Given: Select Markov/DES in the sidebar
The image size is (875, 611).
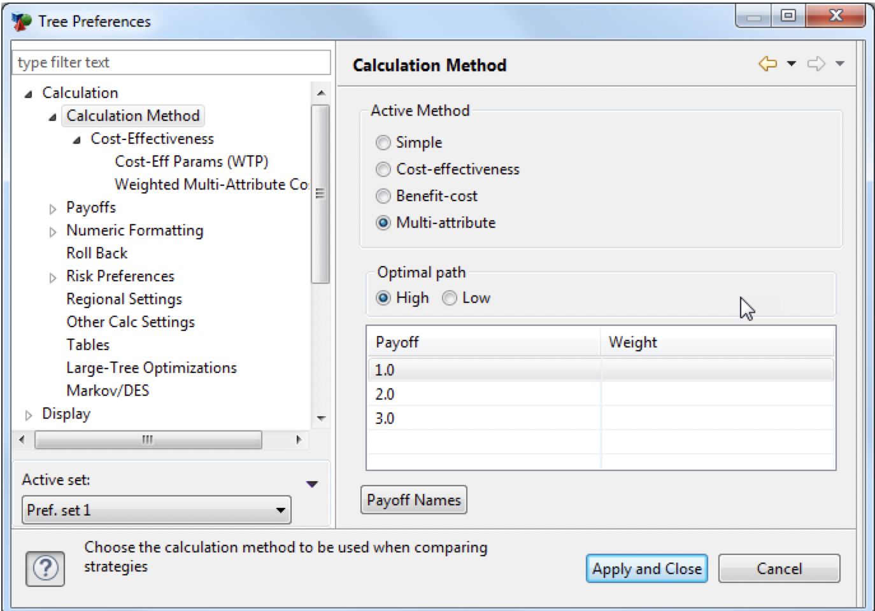Looking at the screenshot, I should coord(108,390).
